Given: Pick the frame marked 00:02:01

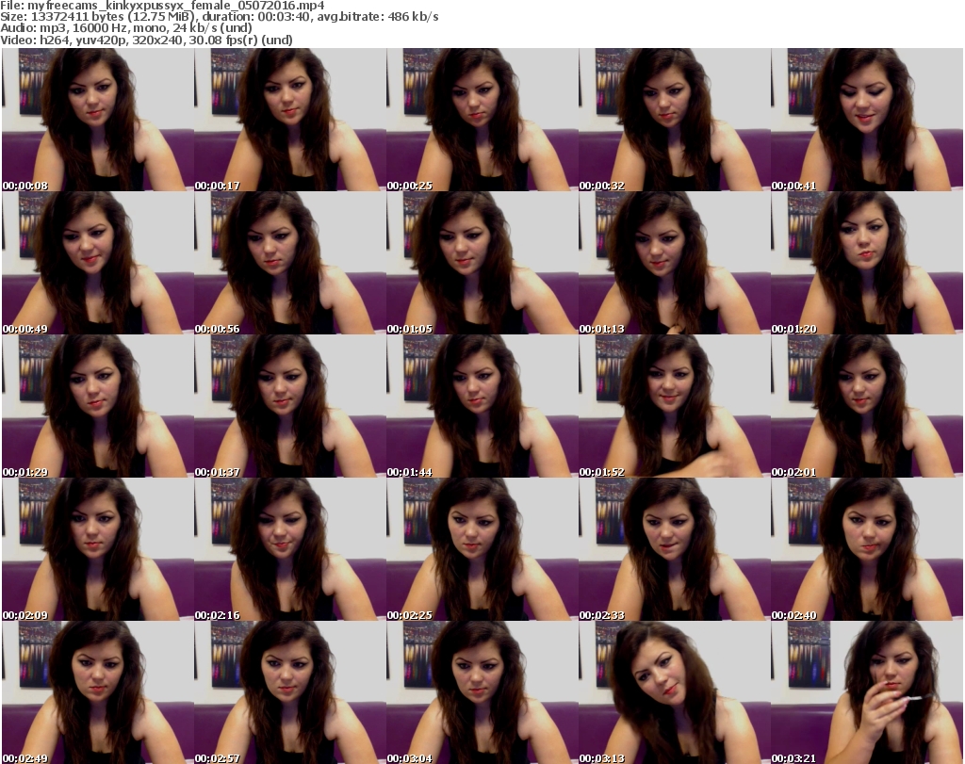Looking at the screenshot, I should click(x=867, y=406).
